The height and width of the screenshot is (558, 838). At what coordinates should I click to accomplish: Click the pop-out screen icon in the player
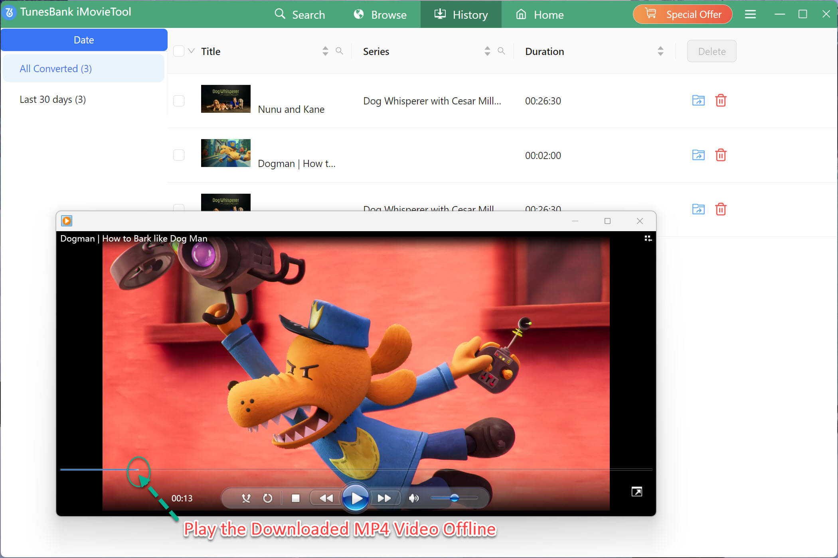pyautogui.click(x=636, y=492)
